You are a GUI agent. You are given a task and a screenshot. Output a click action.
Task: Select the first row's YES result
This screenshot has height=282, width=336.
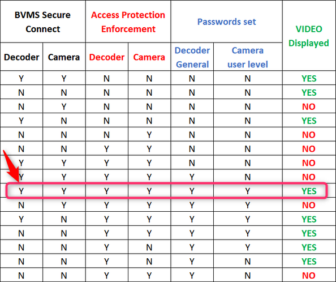(x=309, y=79)
